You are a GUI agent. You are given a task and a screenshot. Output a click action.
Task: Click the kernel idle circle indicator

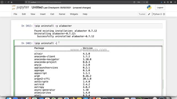(x=164, y=14)
